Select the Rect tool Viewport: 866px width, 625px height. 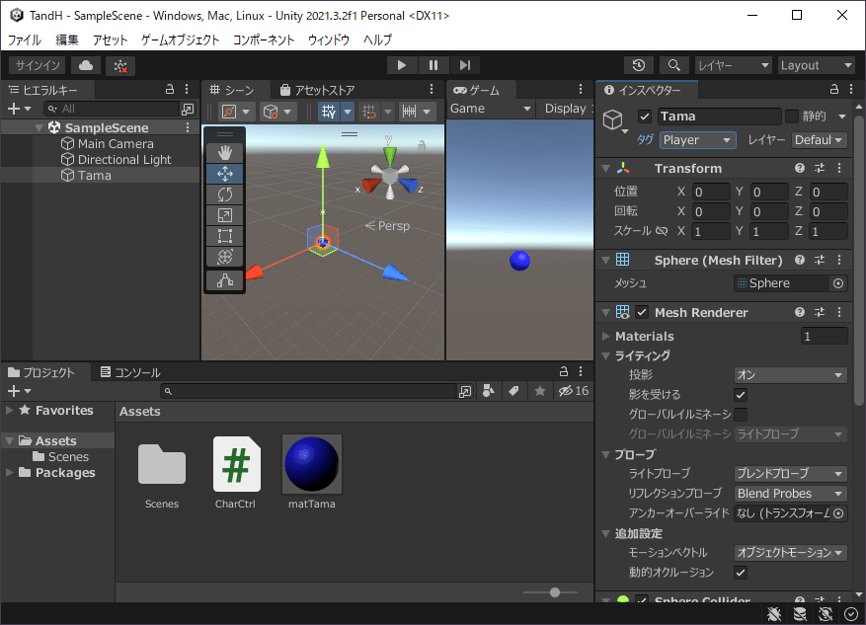pyautogui.click(x=225, y=236)
